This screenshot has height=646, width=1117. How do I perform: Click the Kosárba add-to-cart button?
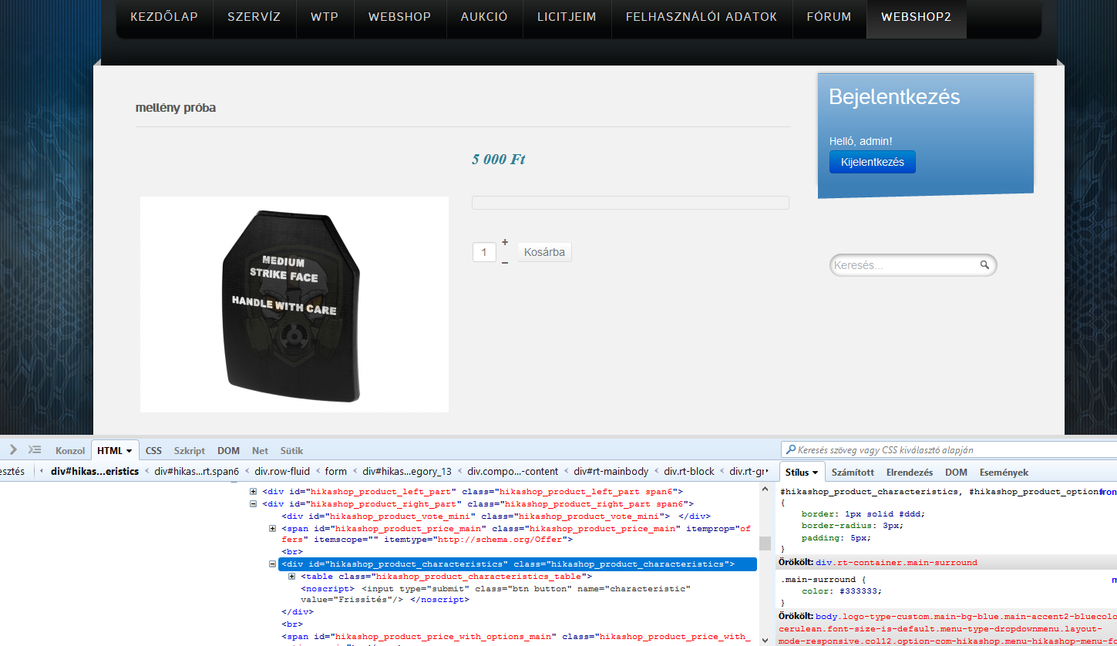pos(544,252)
